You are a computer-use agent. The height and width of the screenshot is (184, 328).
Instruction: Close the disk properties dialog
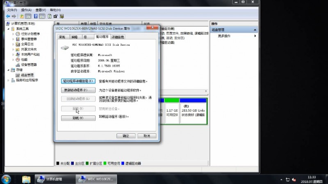[152, 27]
